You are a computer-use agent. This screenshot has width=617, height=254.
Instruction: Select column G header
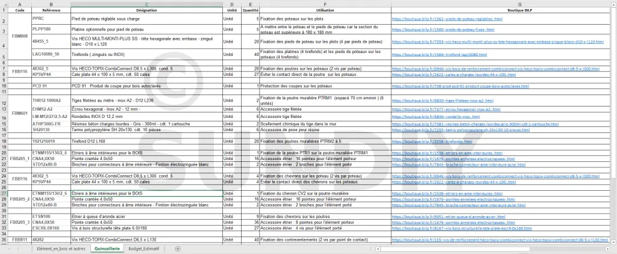coord(501,4)
